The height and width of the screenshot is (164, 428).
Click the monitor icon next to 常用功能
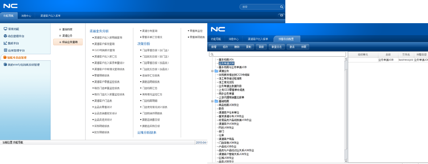(5, 29)
